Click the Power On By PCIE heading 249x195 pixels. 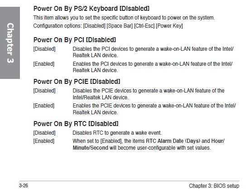click(x=77, y=82)
